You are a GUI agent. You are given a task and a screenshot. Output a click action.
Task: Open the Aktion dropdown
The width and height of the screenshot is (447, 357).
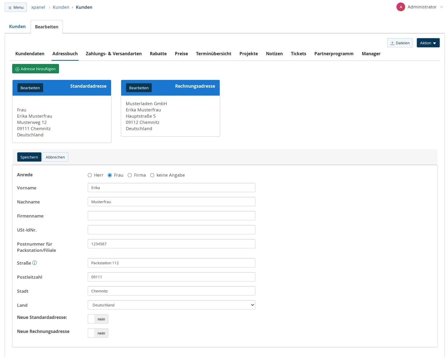pos(428,43)
